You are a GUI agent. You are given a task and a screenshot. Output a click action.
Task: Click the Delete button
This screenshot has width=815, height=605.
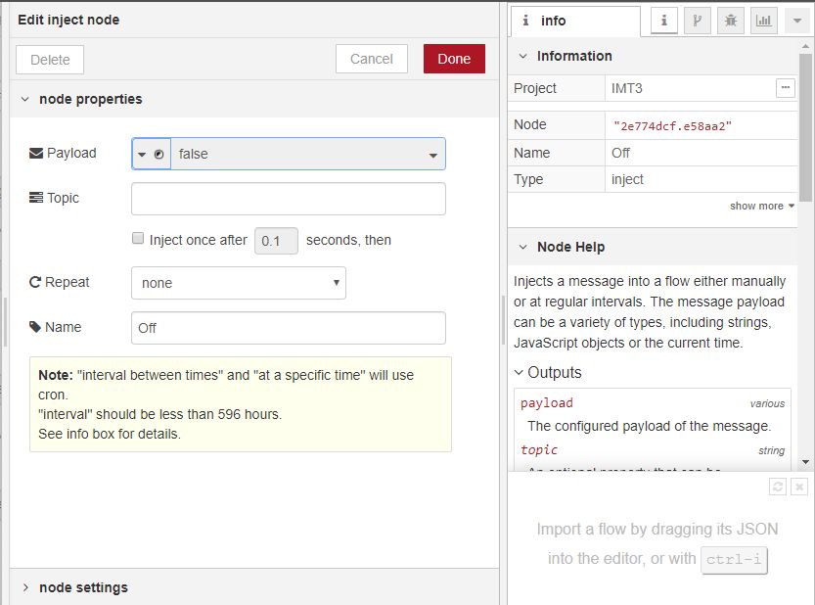(50, 60)
